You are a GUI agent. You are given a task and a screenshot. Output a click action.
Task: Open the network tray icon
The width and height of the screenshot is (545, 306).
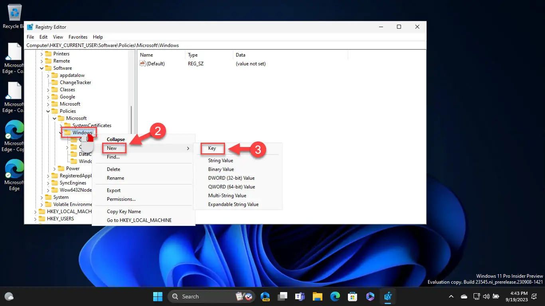[x=476, y=296]
